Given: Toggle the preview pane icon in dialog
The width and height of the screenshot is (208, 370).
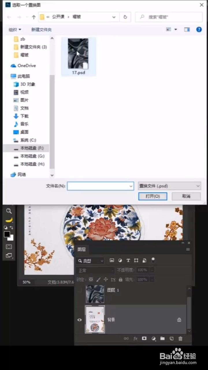Looking at the screenshot, I should pos(187,29).
